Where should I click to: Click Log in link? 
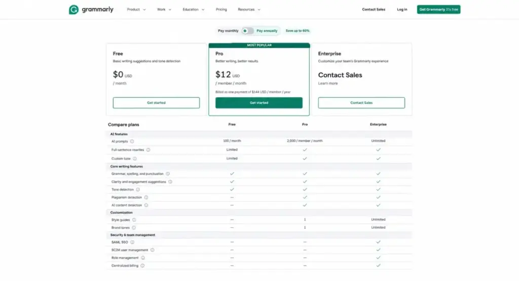pos(402,10)
